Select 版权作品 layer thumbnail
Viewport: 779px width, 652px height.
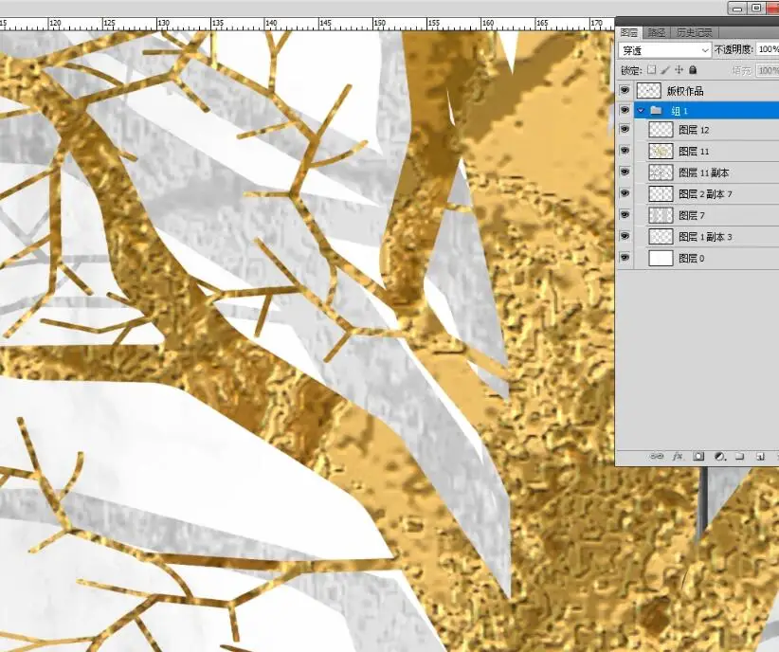tap(649, 90)
